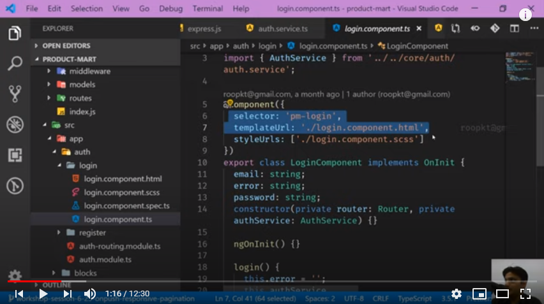Viewport: 544px width, 304px height.
Task: Open login.component.html in the file tree
Action: click(123, 179)
